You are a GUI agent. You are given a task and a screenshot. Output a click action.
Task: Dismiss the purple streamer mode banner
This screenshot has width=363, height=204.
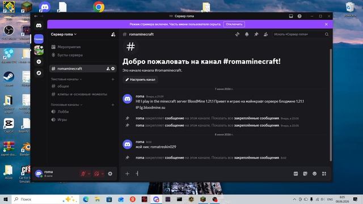(x=326, y=24)
